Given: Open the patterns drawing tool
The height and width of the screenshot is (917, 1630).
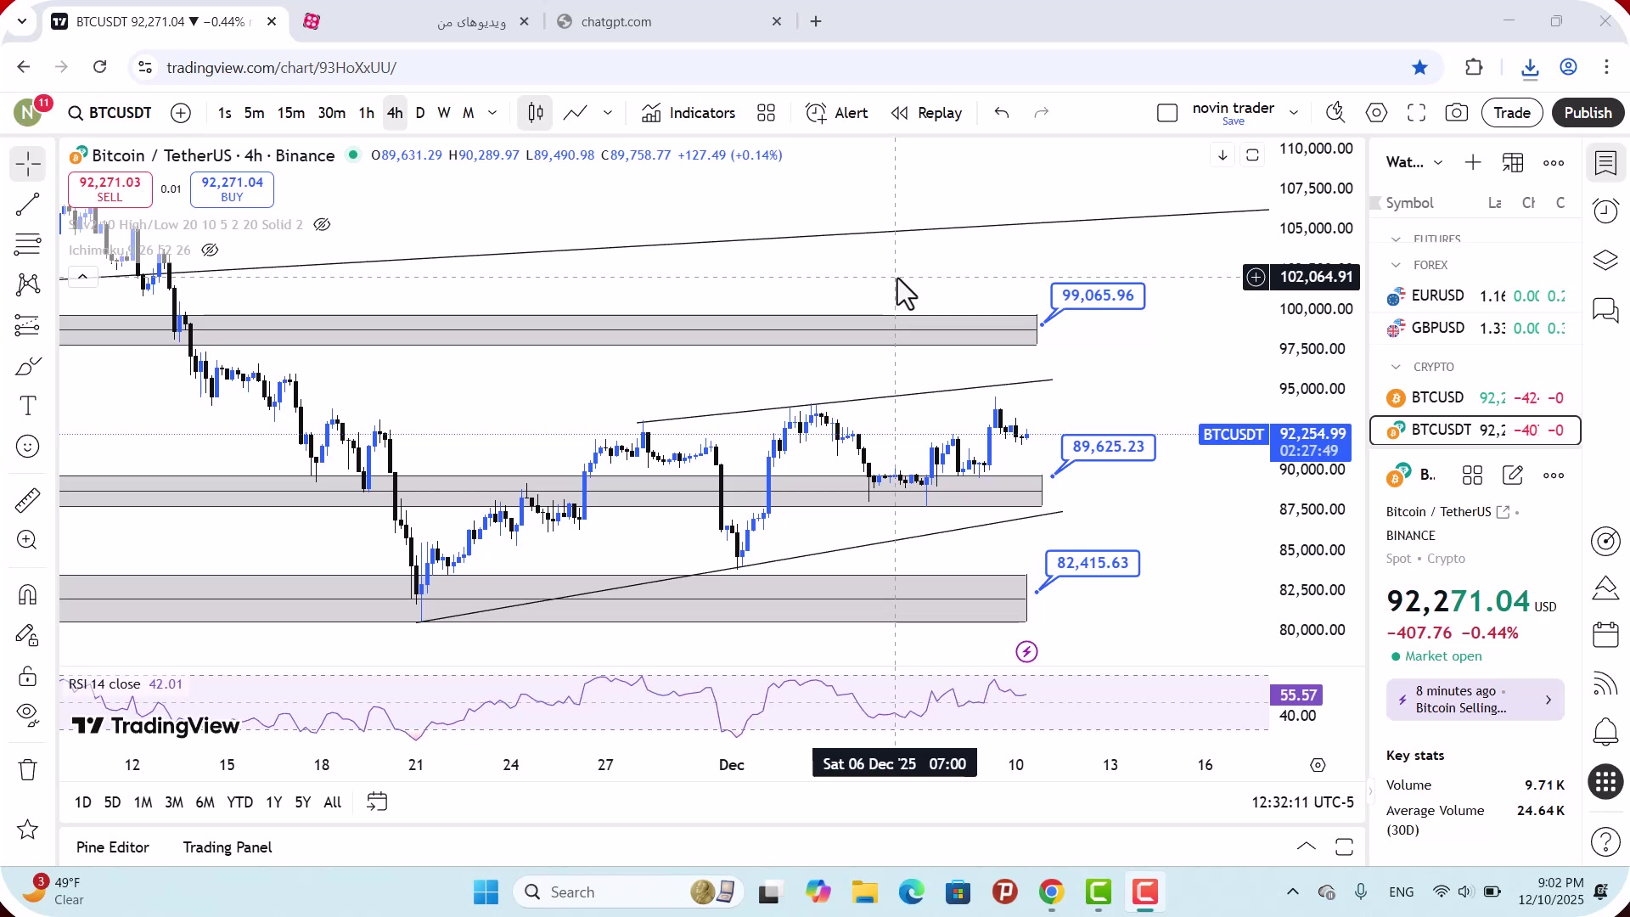Looking at the screenshot, I should 27,284.
